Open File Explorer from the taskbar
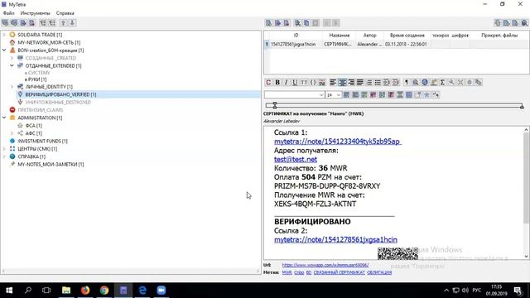530x298 pixels. 66,291
